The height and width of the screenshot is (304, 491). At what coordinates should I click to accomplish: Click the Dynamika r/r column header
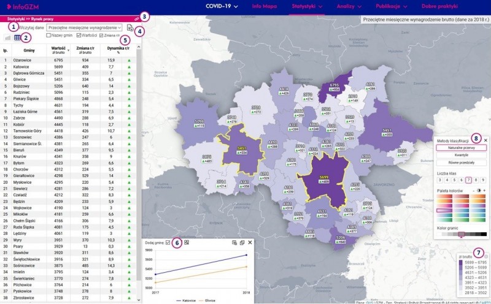pos(118,50)
